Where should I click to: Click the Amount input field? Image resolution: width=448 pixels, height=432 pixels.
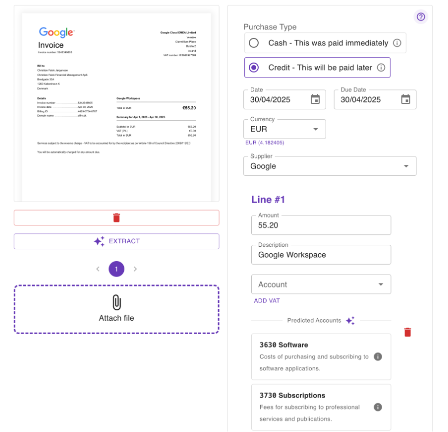click(321, 225)
